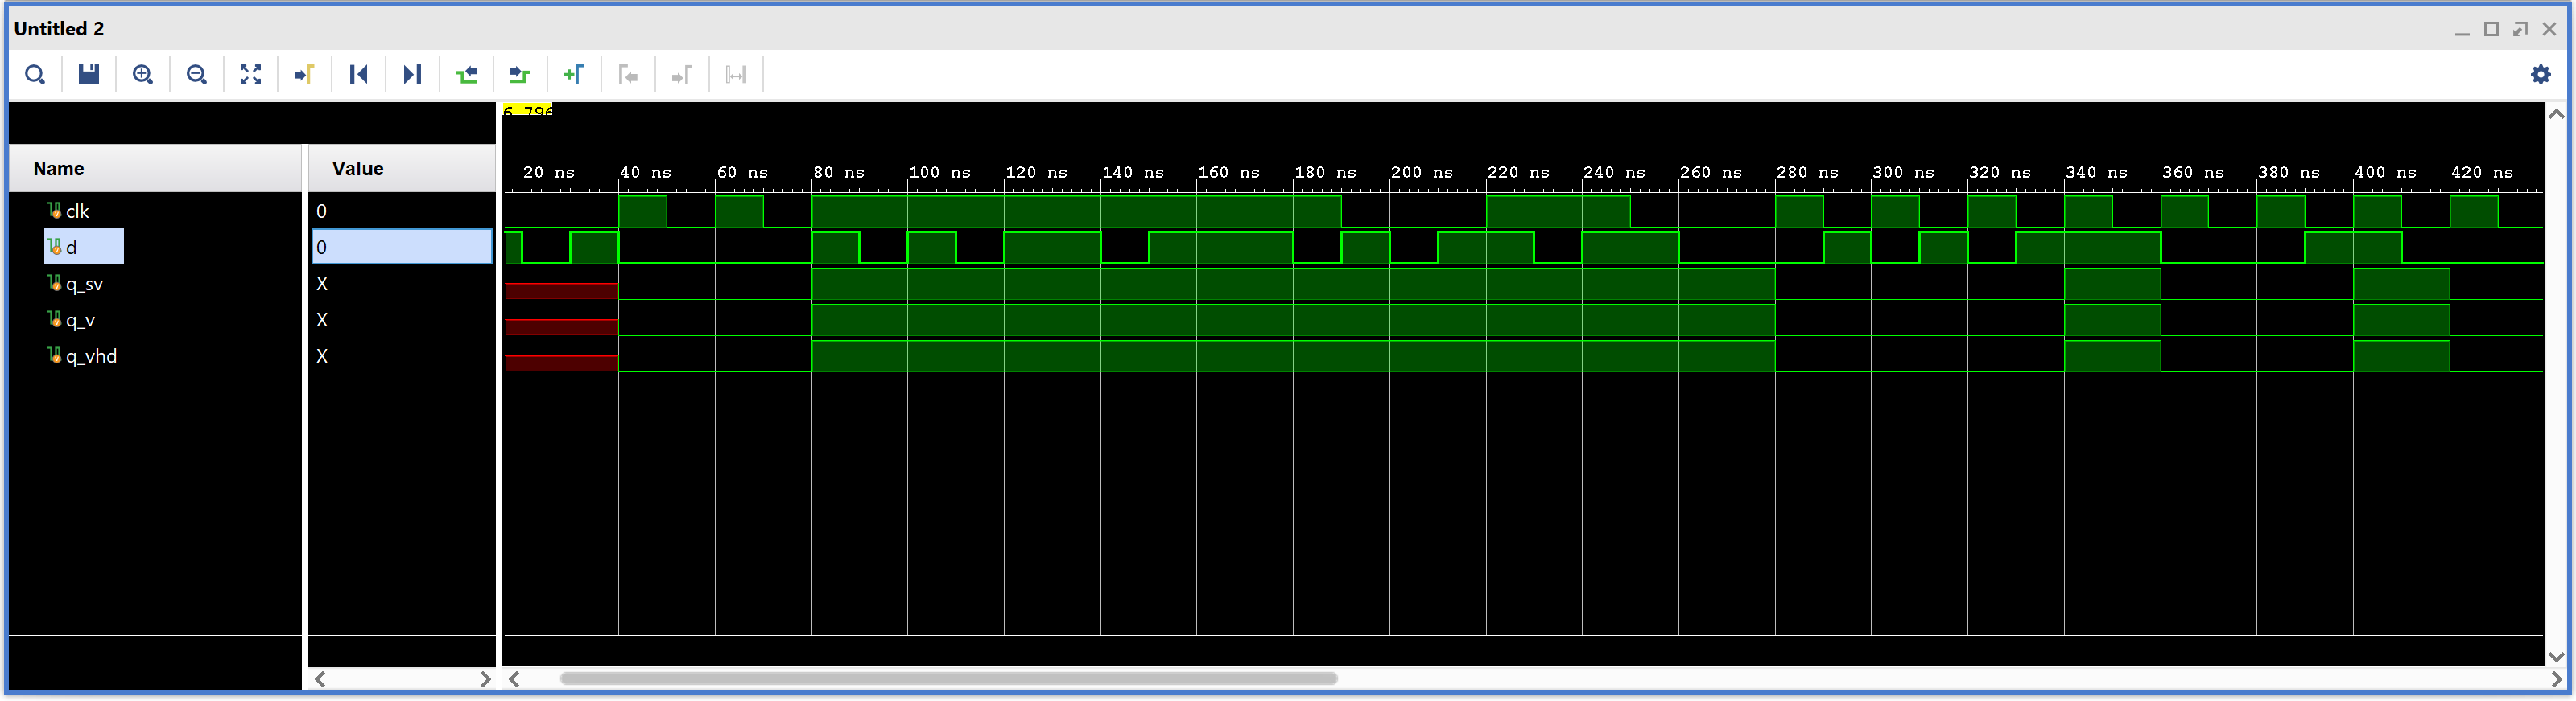Go to next signal transition

[x=520, y=75]
